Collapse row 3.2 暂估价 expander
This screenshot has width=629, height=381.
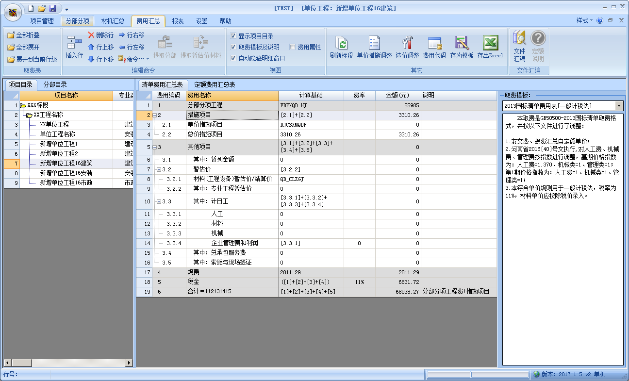pyautogui.click(x=159, y=169)
